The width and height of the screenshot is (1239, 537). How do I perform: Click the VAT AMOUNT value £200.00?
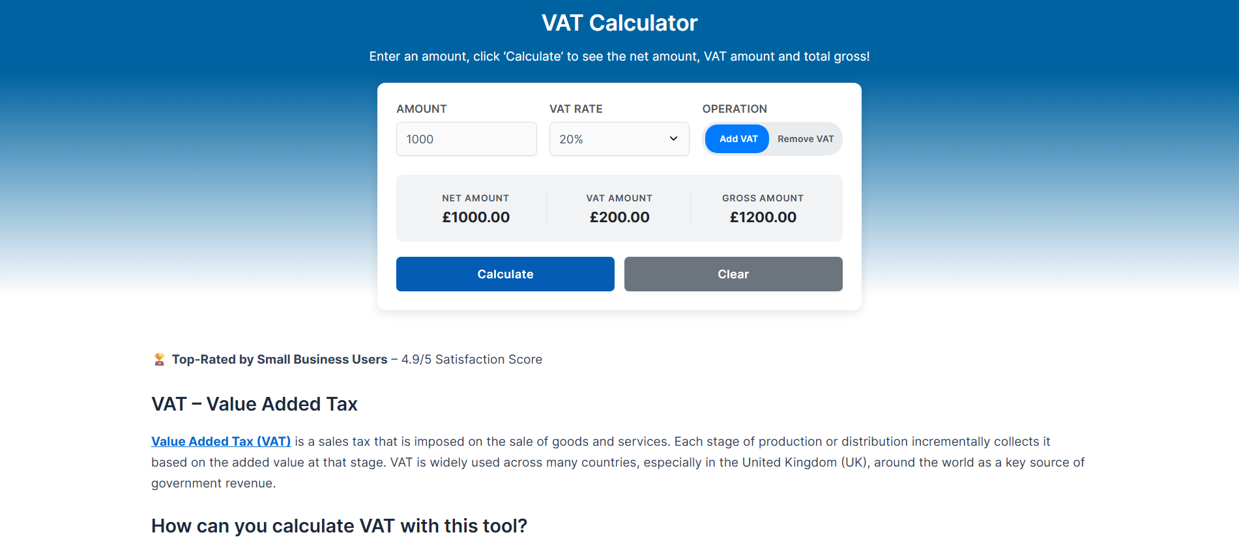pyautogui.click(x=619, y=216)
